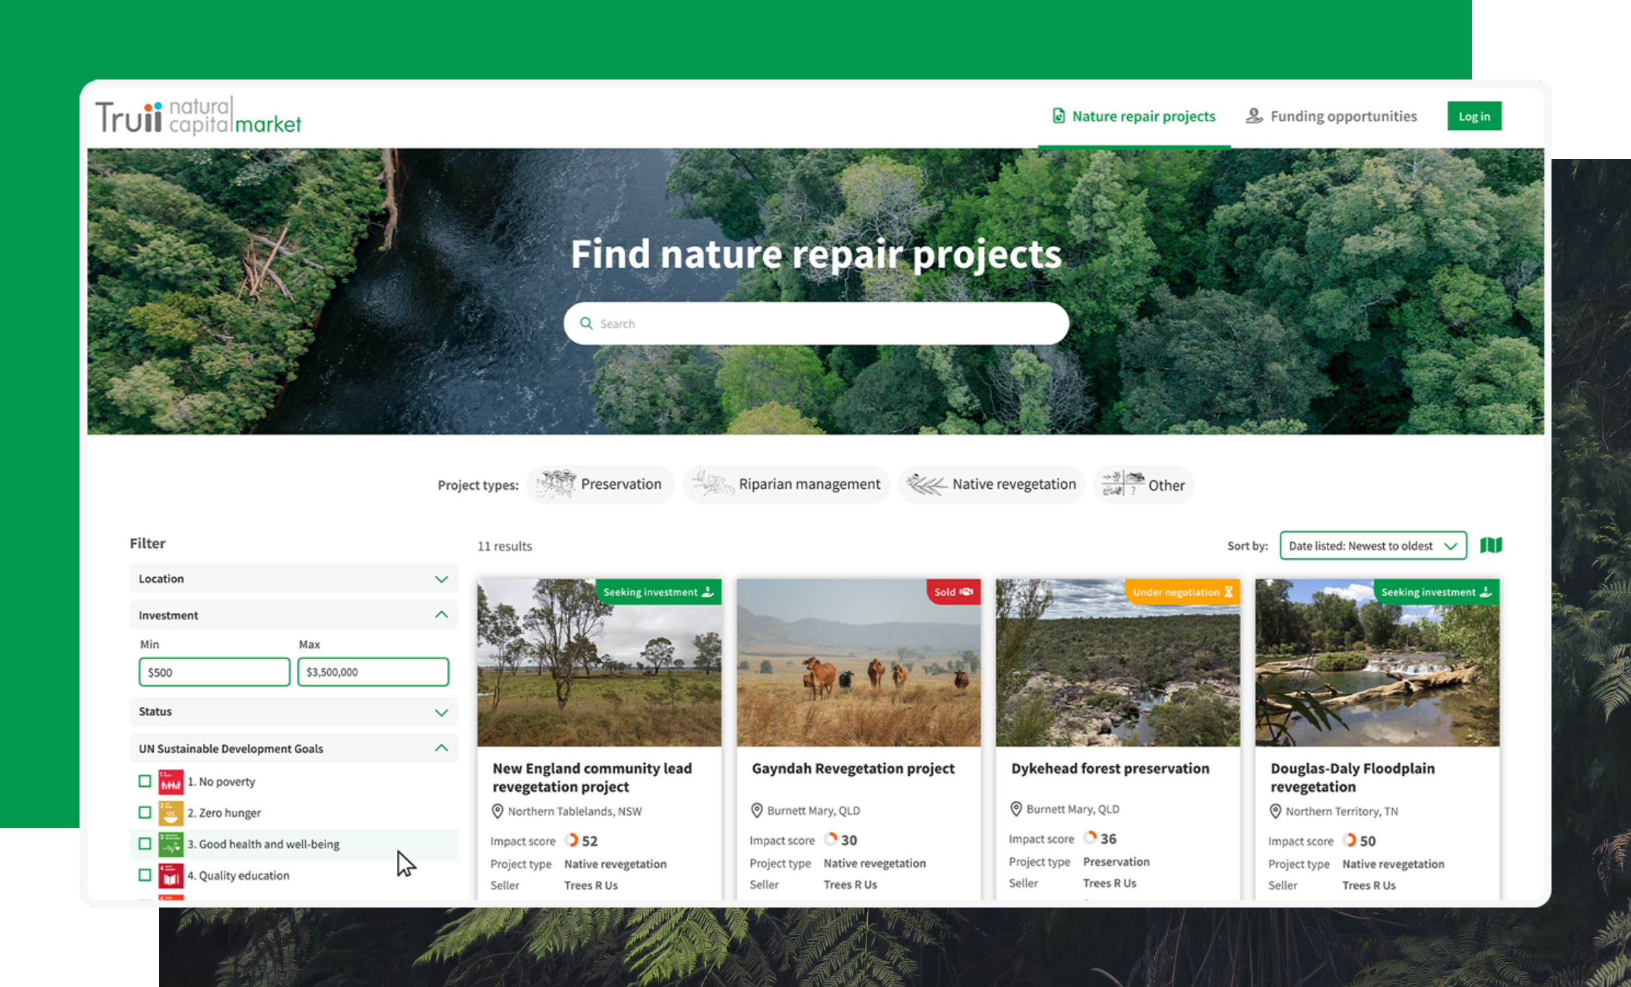Open Dykehead forest preservation card image
Image resolution: width=1631 pixels, height=987 pixels.
click(1118, 662)
